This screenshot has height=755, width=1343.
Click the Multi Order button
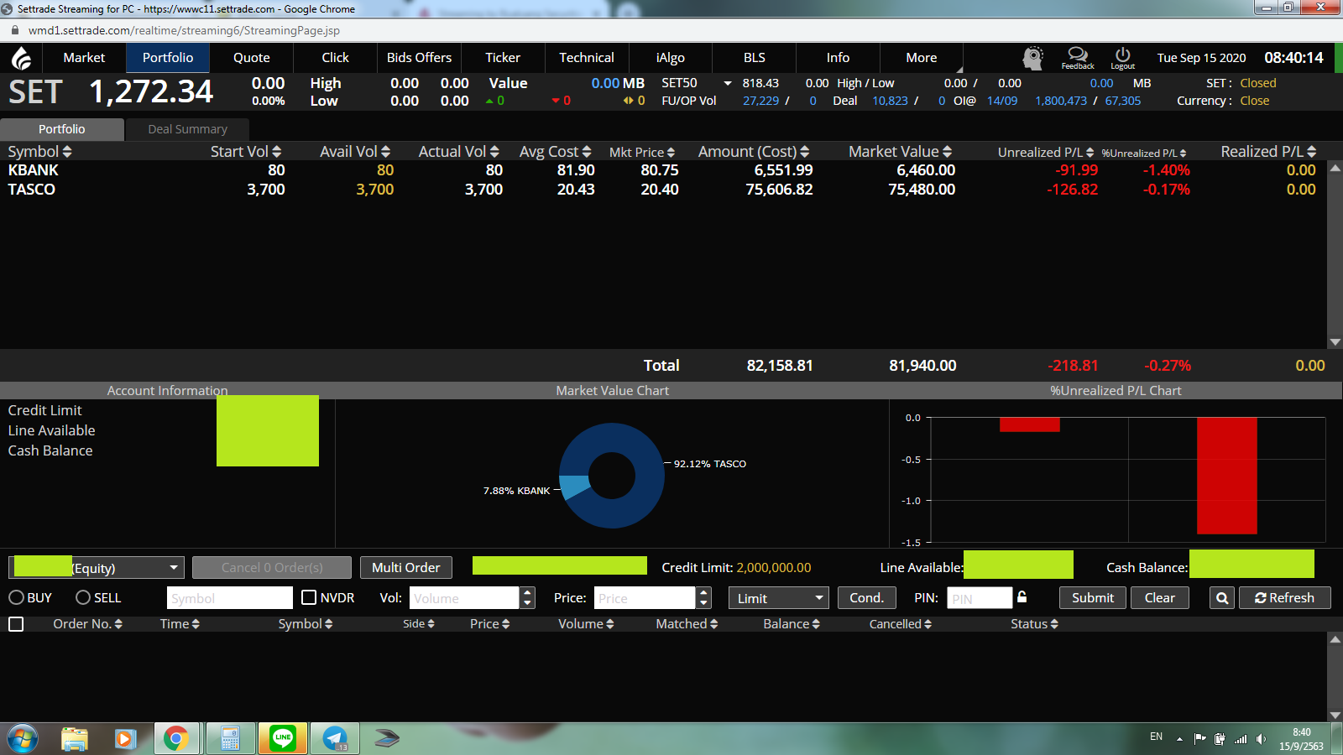[x=406, y=568]
